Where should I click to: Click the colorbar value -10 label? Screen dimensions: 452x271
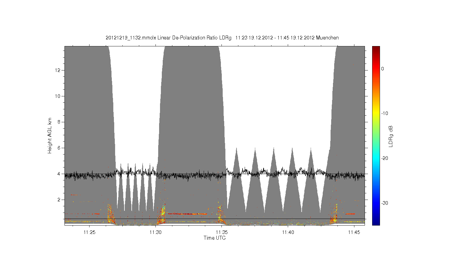coord(385,114)
